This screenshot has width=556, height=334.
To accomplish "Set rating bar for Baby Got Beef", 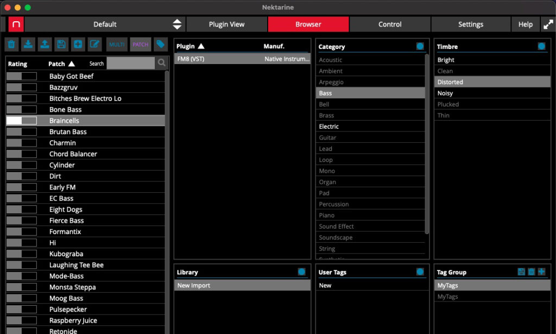I will tap(22, 76).
